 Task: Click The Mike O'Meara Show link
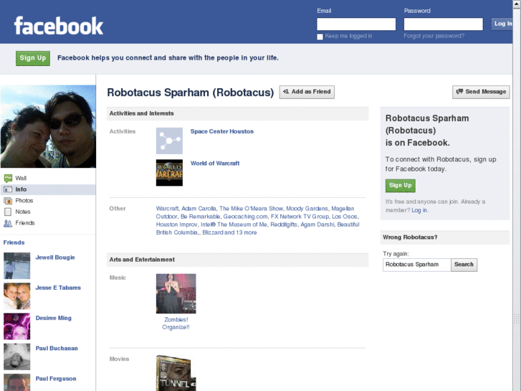(252, 209)
